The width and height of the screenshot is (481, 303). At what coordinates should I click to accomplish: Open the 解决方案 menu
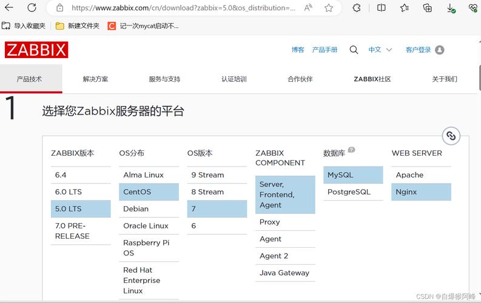tap(95, 79)
